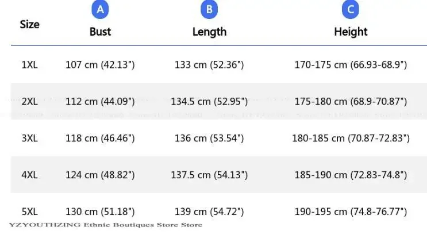Click the Length column header

209,32
